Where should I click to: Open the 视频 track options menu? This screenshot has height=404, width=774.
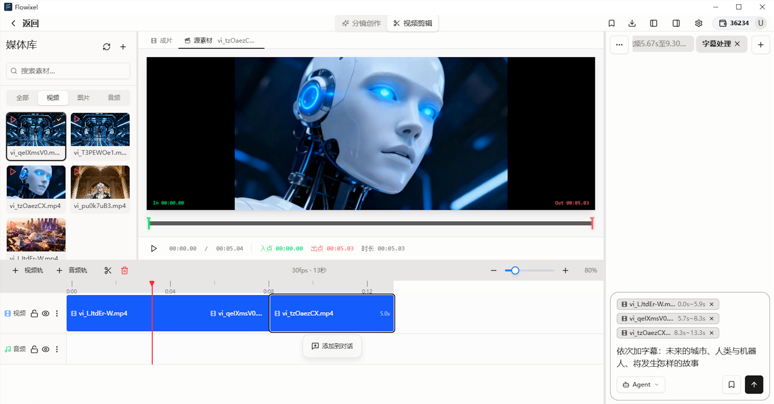[x=57, y=314]
